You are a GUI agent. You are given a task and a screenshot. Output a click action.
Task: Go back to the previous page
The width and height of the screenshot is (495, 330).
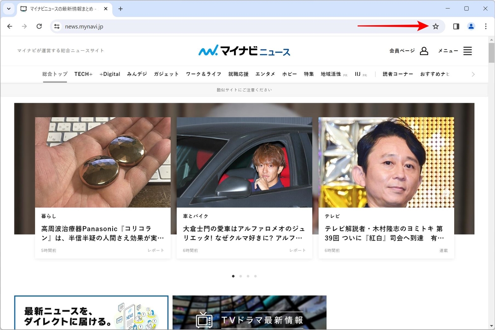click(10, 26)
